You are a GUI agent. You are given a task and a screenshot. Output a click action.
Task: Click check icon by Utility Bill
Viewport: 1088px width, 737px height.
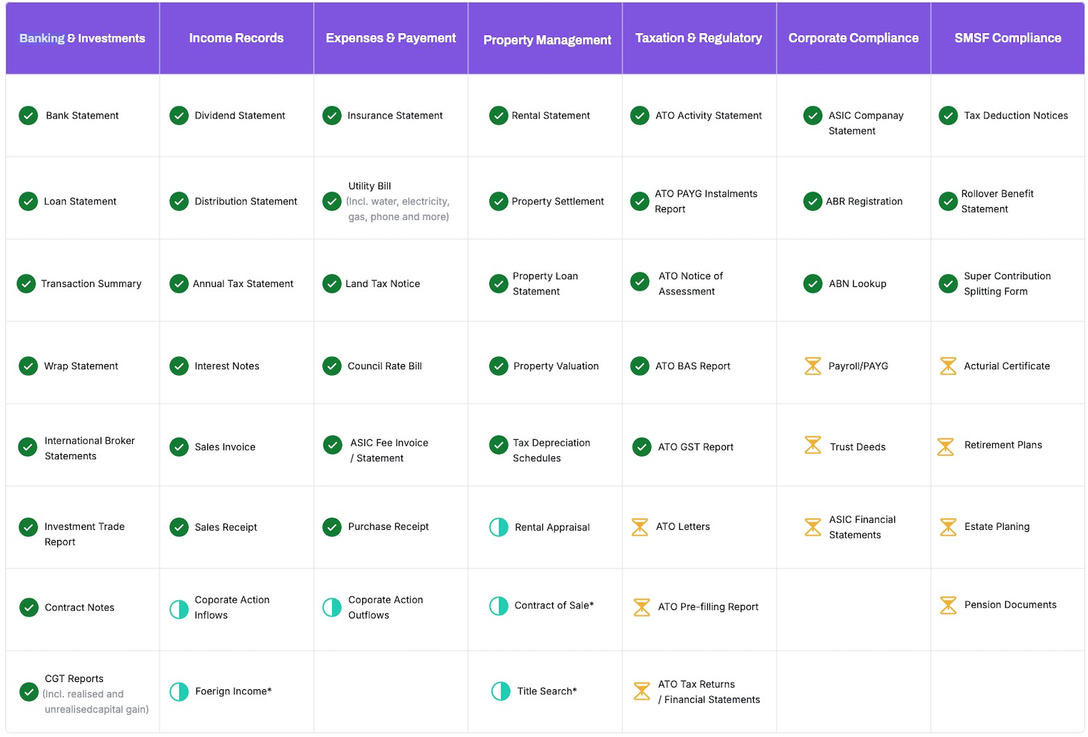[x=331, y=201]
